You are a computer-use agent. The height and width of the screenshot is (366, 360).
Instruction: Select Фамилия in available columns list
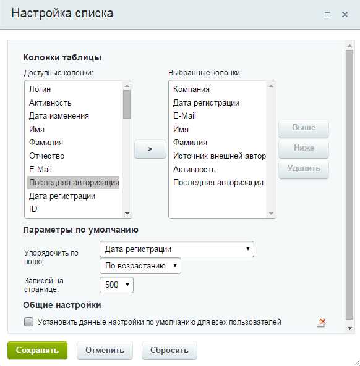pyautogui.click(x=74, y=143)
